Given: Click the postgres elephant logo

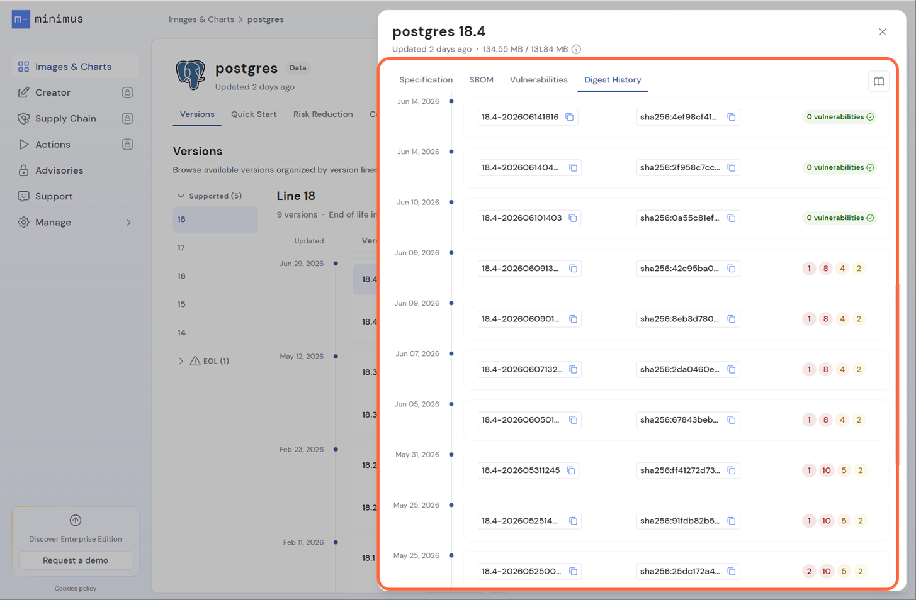Looking at the screenshot, I should pyautogui.click(x=190, y=75).
